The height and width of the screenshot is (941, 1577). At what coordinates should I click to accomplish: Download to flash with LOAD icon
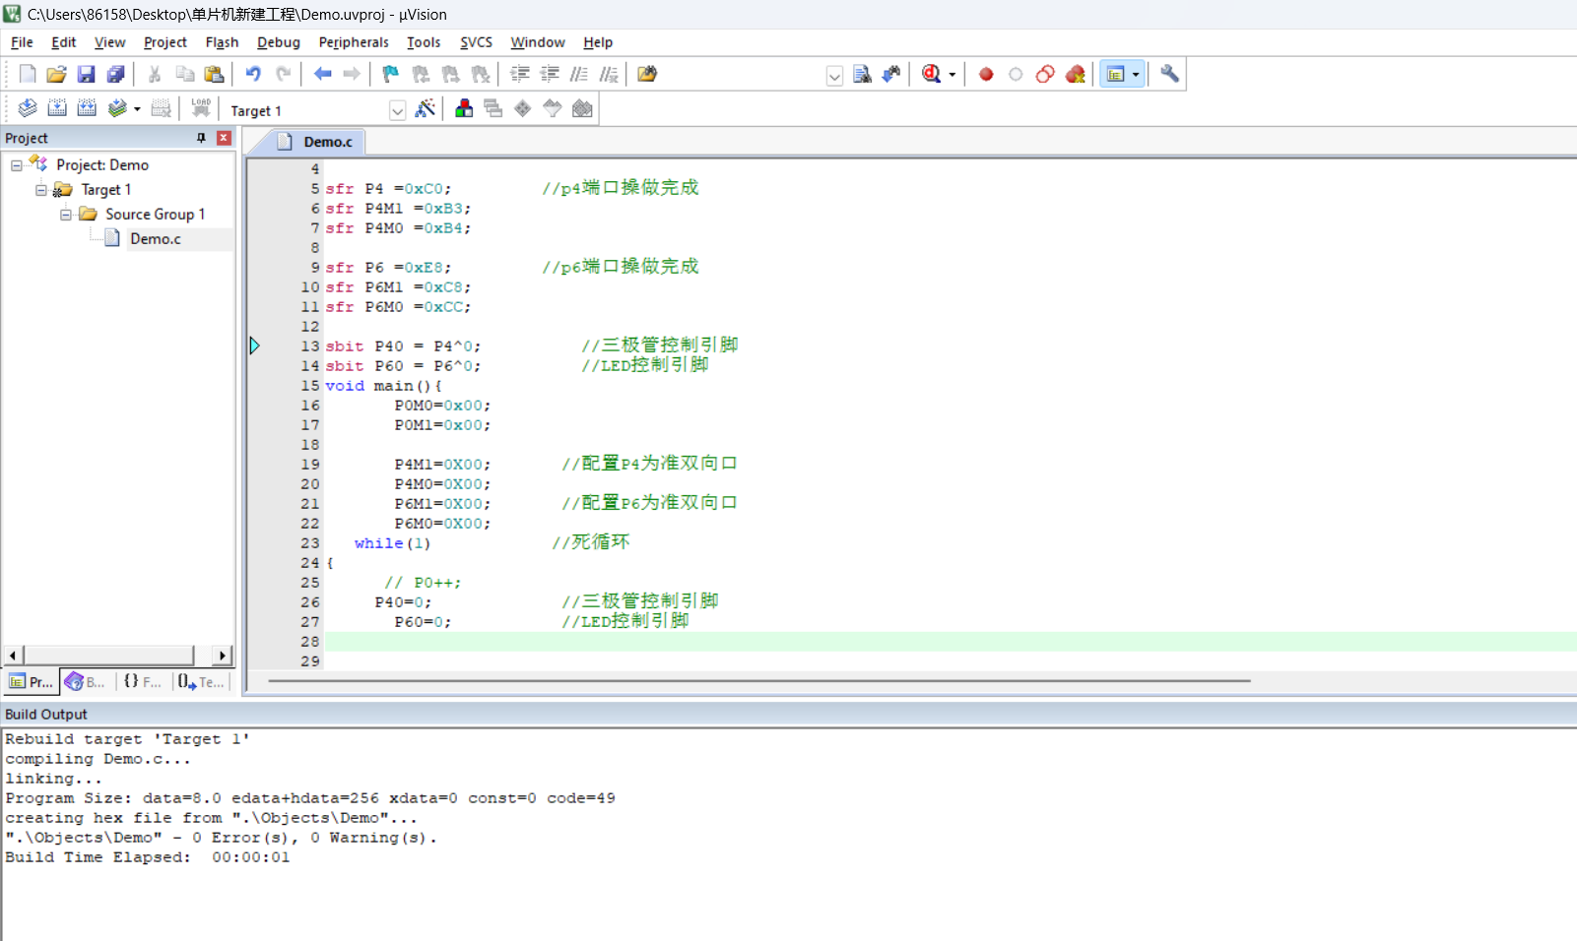click(x=201, y=108)
